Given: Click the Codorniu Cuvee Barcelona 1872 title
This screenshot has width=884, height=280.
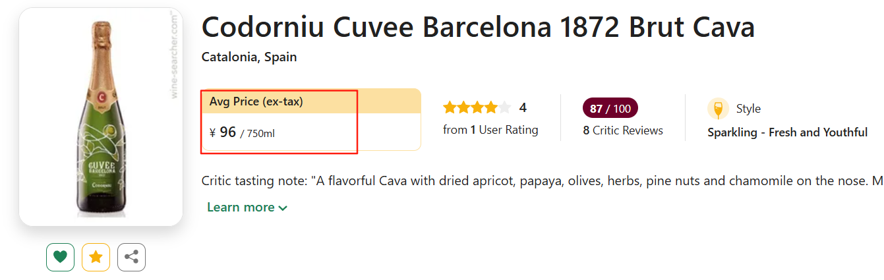Looking at the screenshot, I should coord(478,27).
